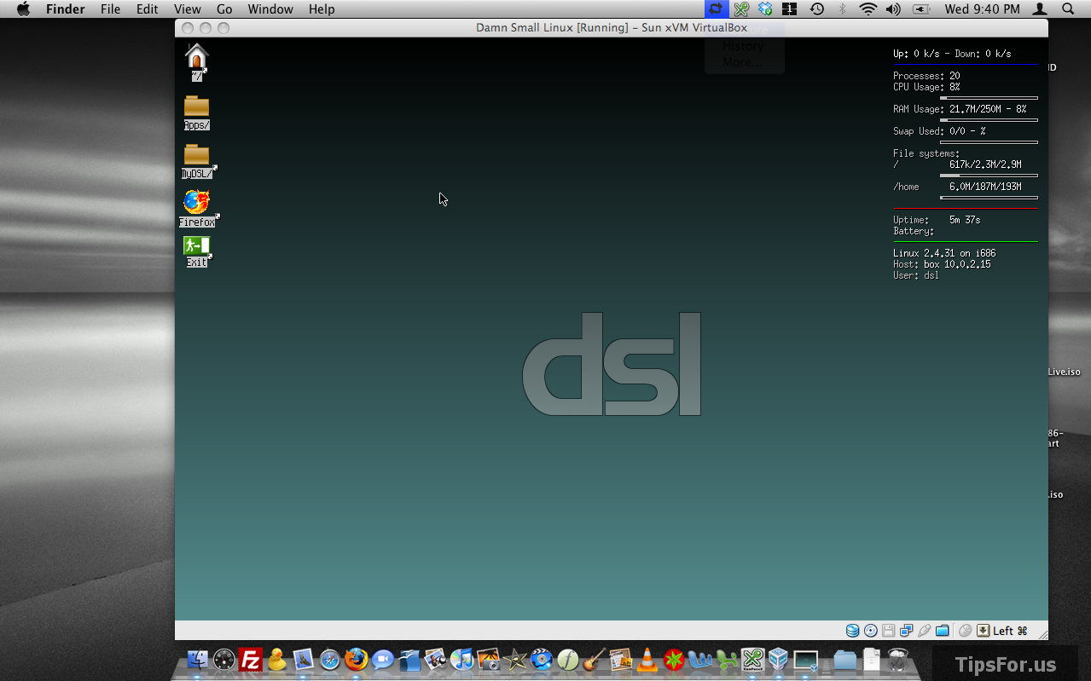This screenshot has width=1091, height=681.
Task: Click the Exit icon on DSL desktop
Action: coord(196,245)
